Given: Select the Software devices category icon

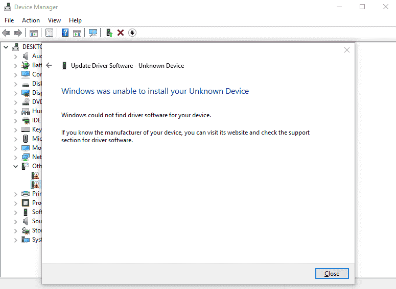Looking at the screenshot, I should click(x=26, y=212).
